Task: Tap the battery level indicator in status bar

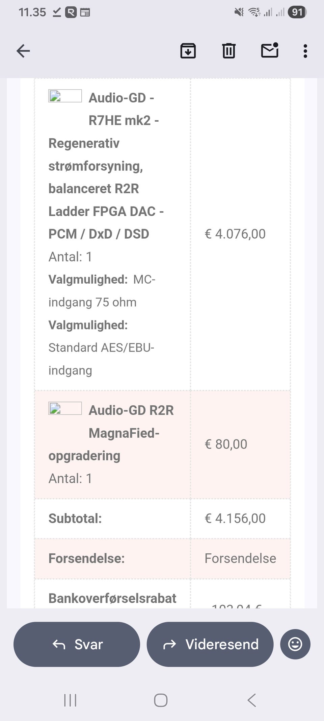Action: click(x=297, y=13)
